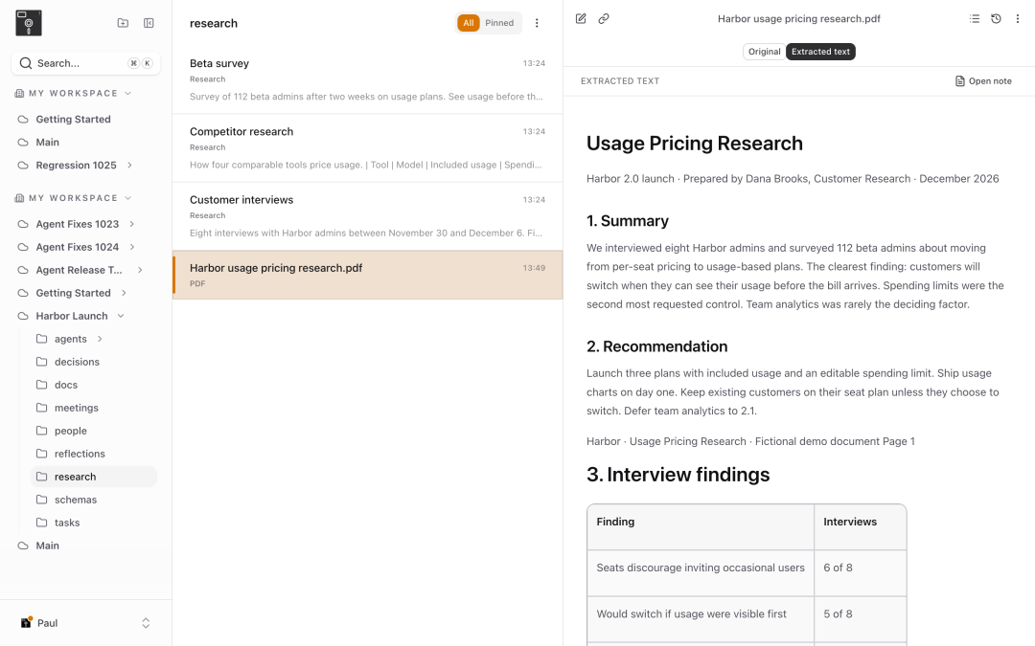
Task: Expand Regression 1025 chevron
Action: pyautogui.click(x=129, y=165)
